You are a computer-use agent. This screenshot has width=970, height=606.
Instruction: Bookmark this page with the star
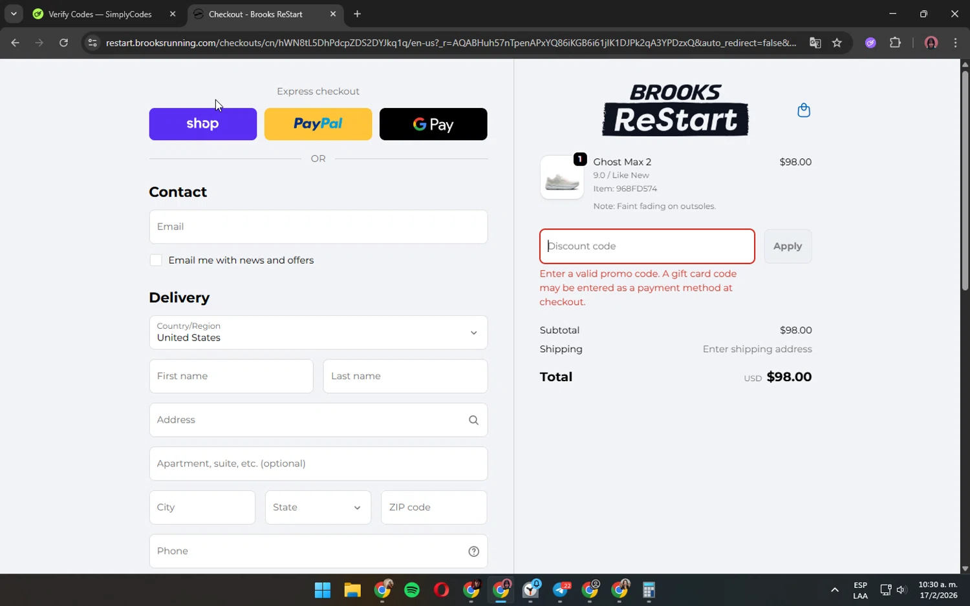tap(837, 43)
